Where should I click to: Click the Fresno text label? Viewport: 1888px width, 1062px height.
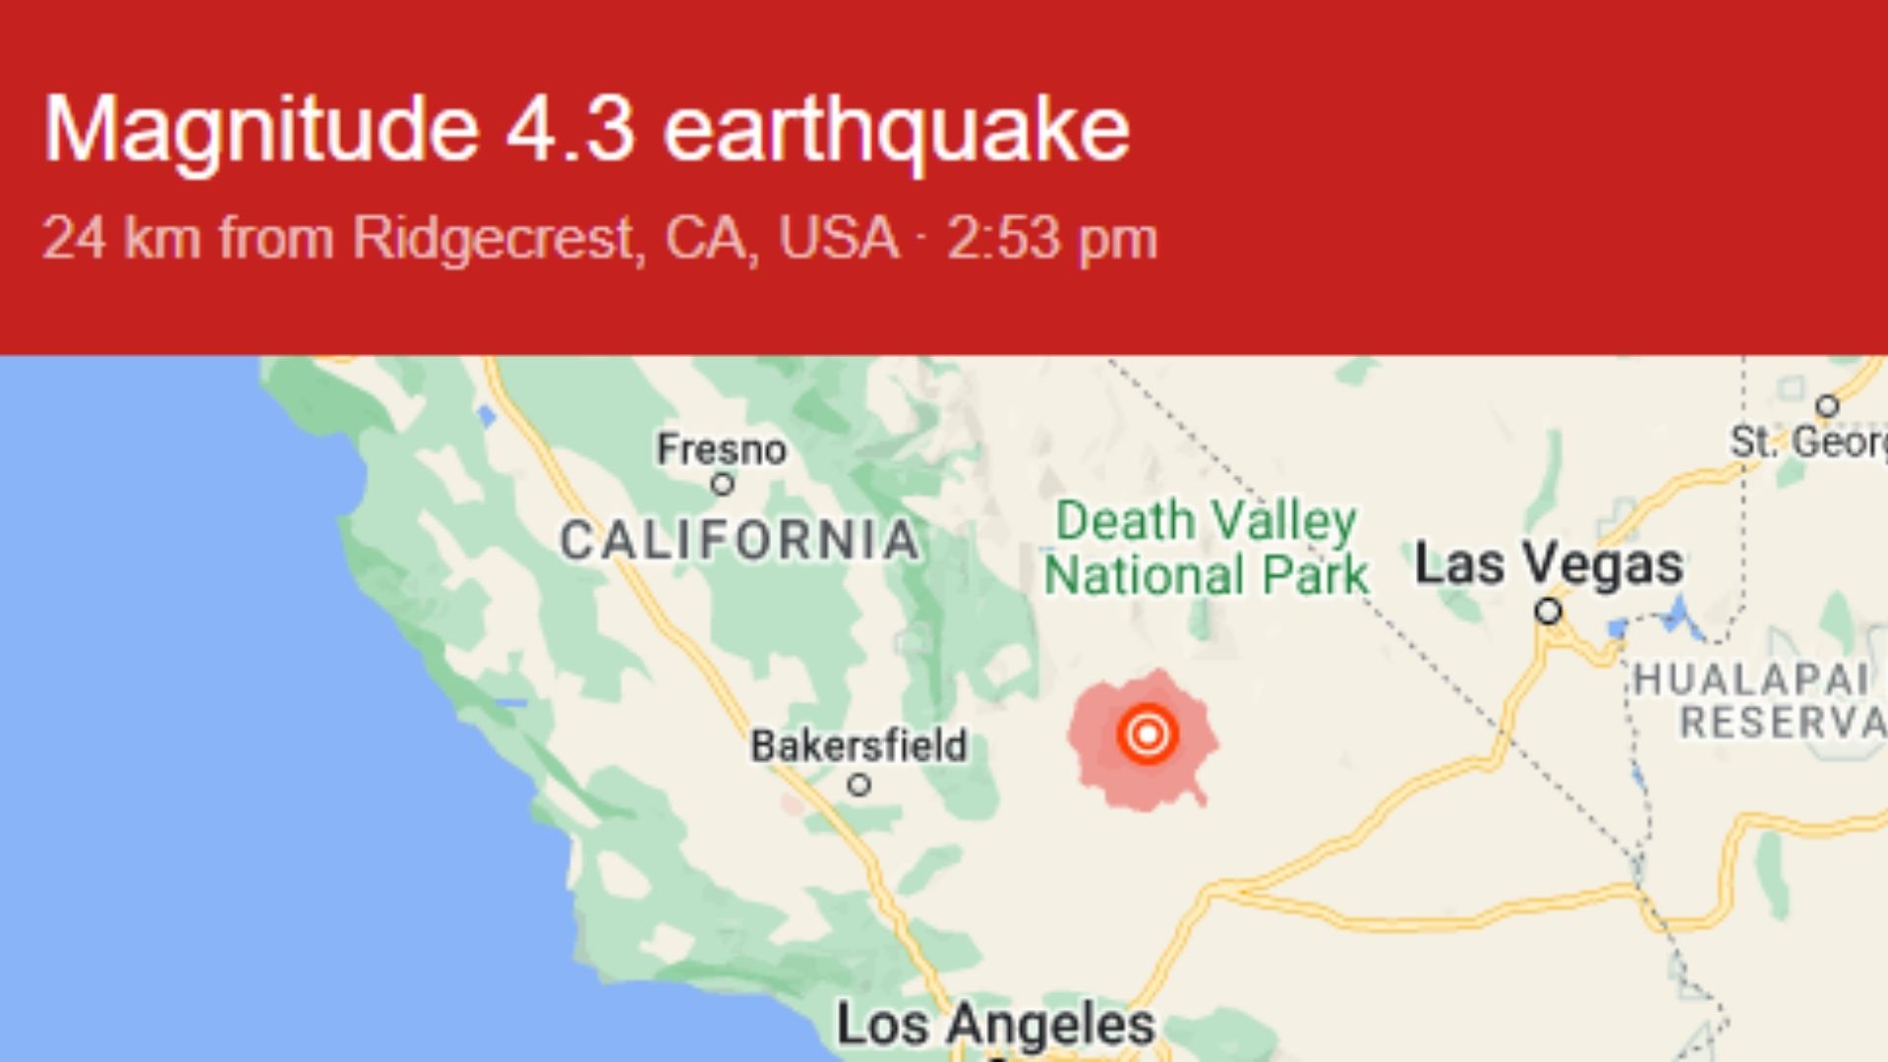coord(723,449)
